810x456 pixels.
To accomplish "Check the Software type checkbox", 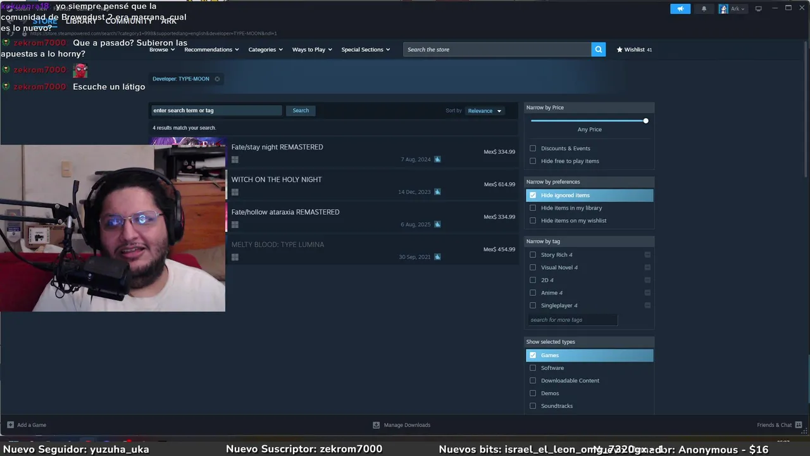I will (x=533, y=368).
